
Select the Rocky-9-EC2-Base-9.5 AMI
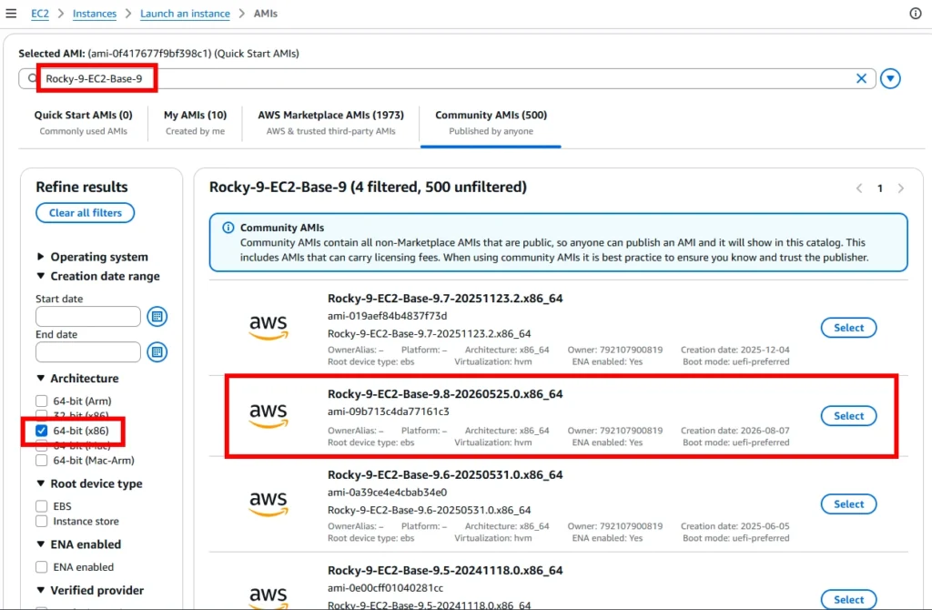pos(848,599)
